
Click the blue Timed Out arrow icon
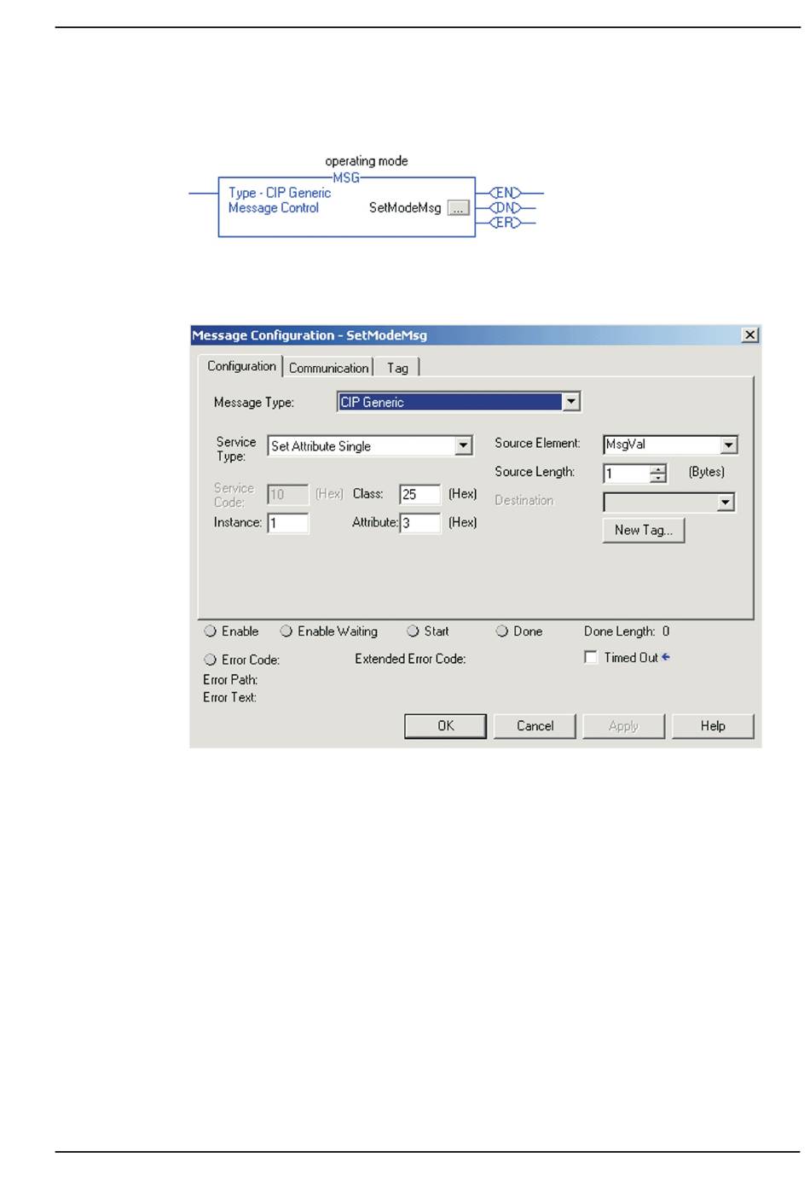[x=666, y=657]
